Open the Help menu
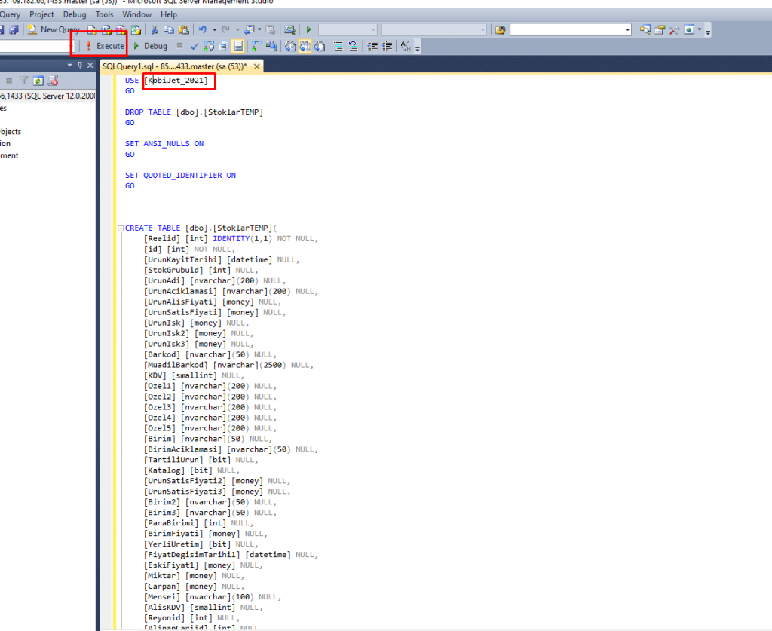Screen dimensions: 772x631 pos(169,14)
